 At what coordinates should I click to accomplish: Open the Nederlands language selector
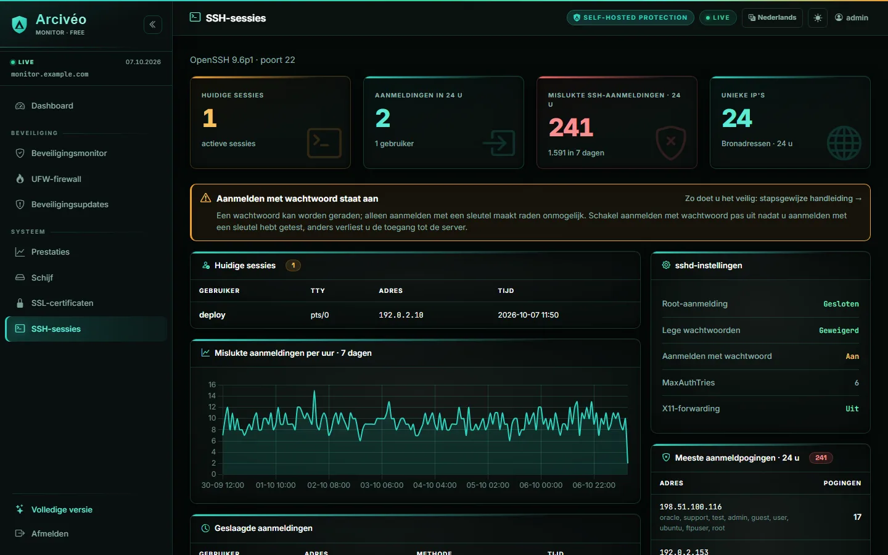click(x=772, y=18)
